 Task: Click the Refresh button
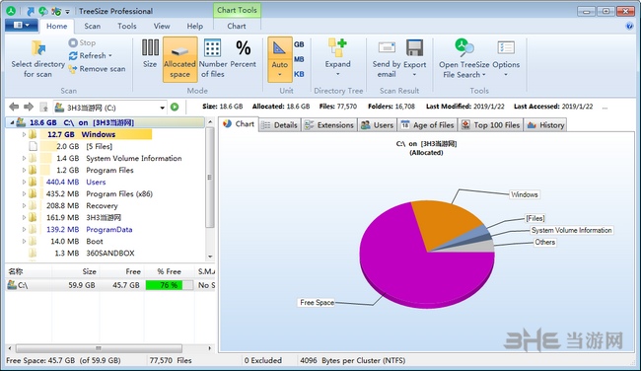coord(91,55)
